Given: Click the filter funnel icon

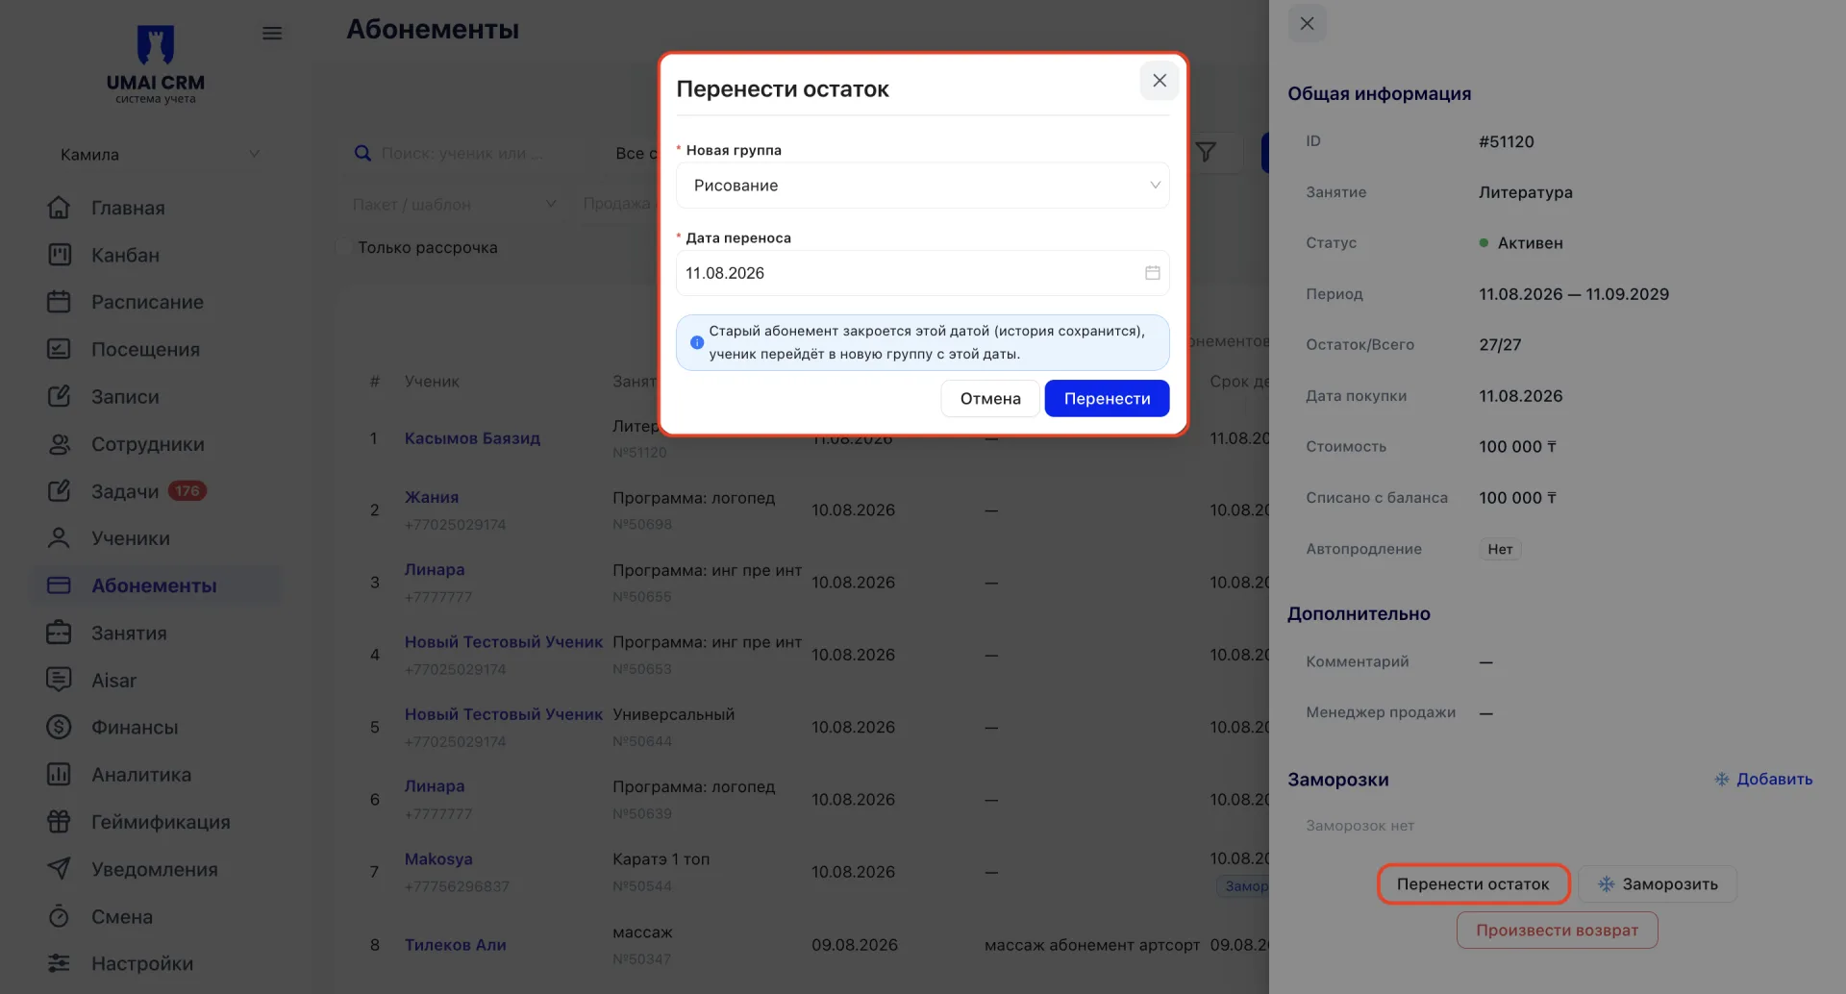Looking at the screenshot, I should click(1206, 152).
